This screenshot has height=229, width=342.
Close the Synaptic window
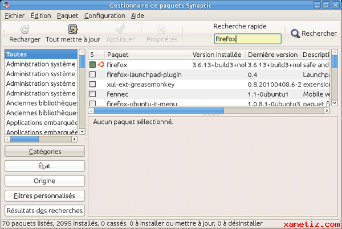tap(336, 5)
